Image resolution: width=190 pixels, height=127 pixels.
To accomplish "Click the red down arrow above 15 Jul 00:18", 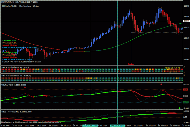I will pos(161,84).
